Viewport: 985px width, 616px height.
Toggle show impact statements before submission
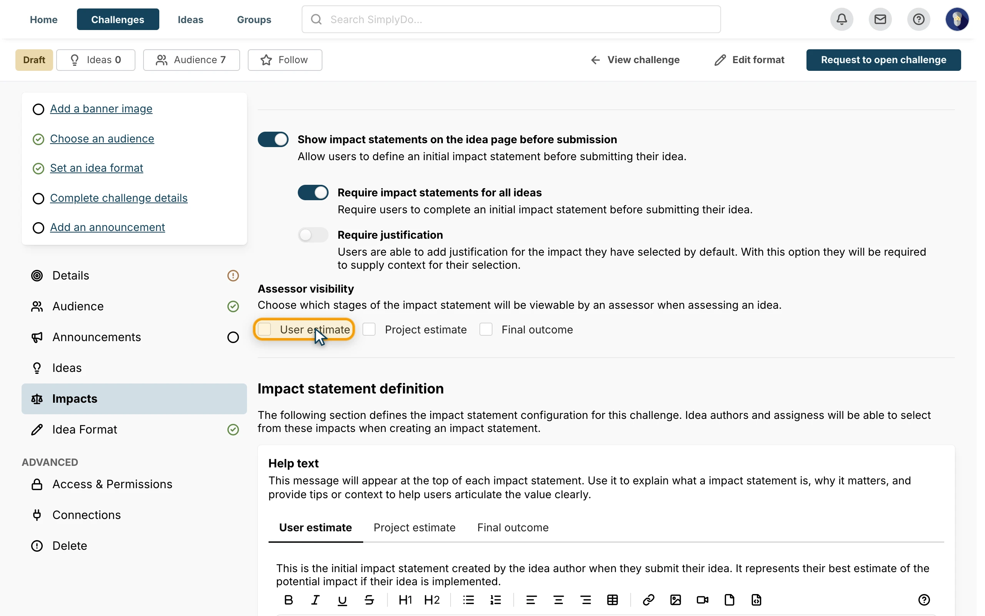tap(273, 139)
